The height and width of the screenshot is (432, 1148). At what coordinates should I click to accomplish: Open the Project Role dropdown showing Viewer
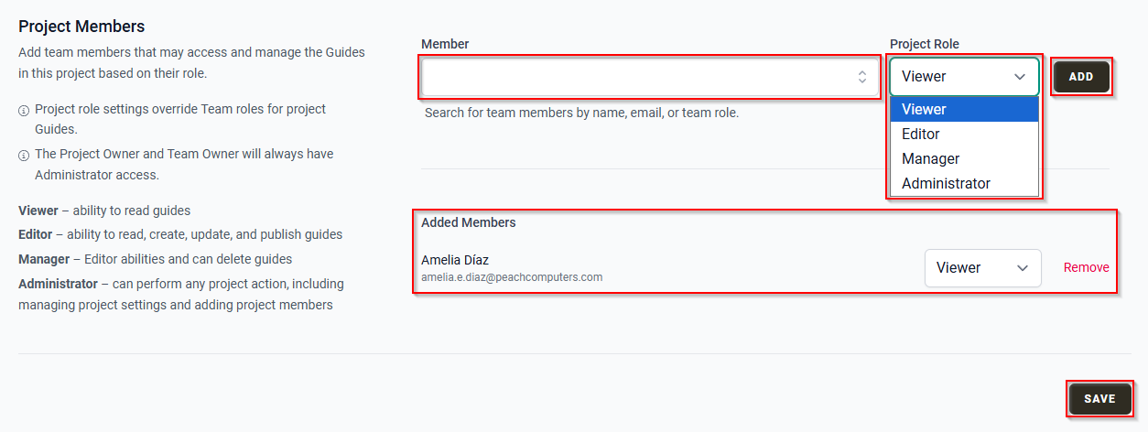click(964, 77)
